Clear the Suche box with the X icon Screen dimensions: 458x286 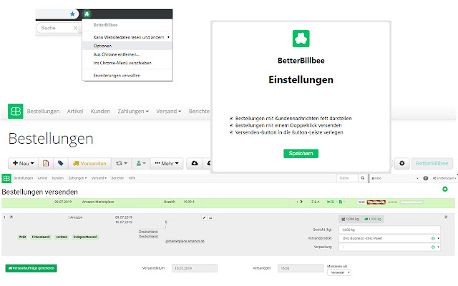pos(75,28)
